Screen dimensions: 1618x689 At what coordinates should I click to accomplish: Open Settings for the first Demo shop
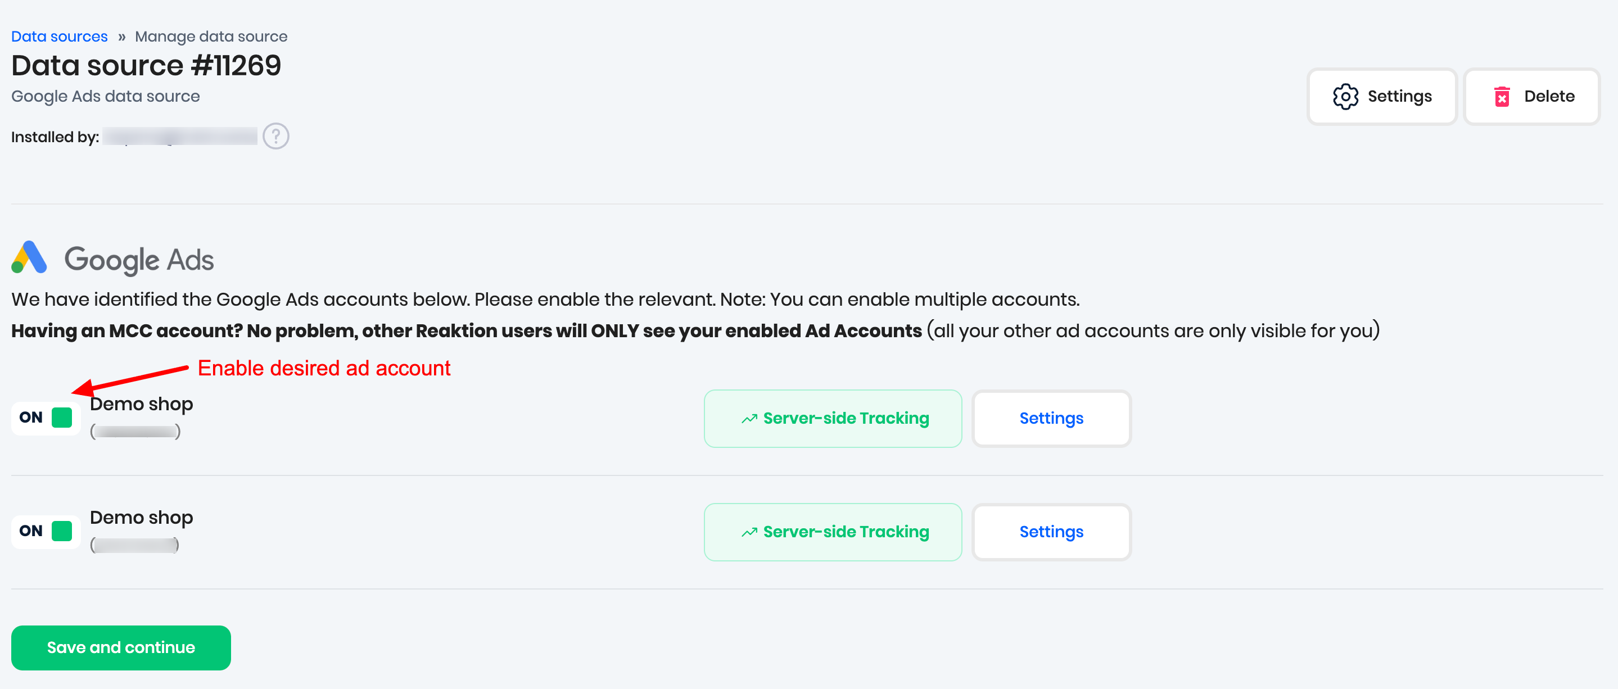click(1051, 418)
